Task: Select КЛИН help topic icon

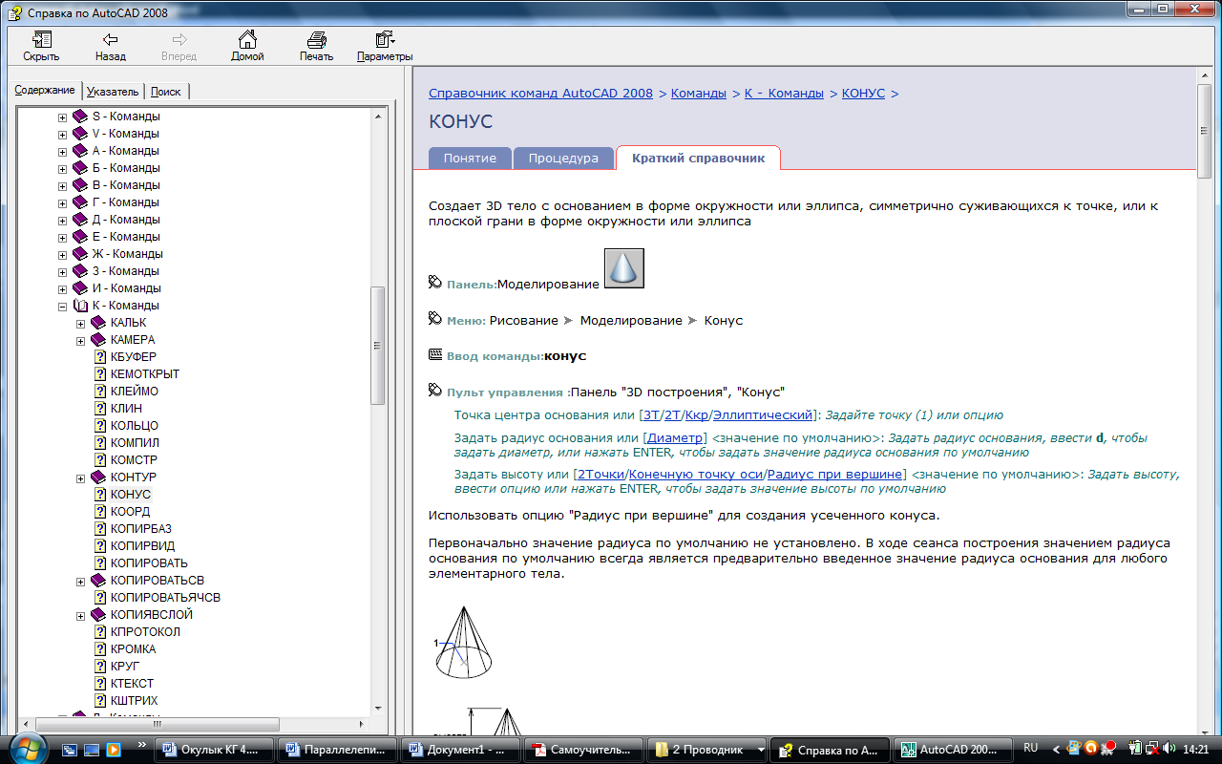Action: [x=100, y=409]
